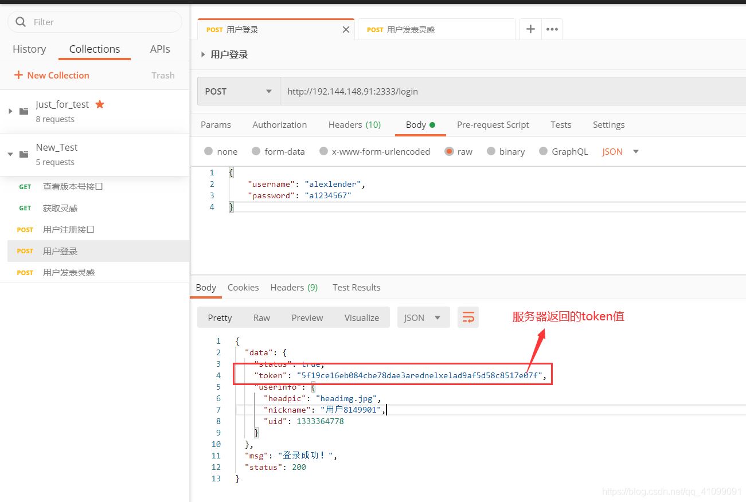746x502 pixels.
Task: Open the response Headers (9) tab
Action: (294, 287)
